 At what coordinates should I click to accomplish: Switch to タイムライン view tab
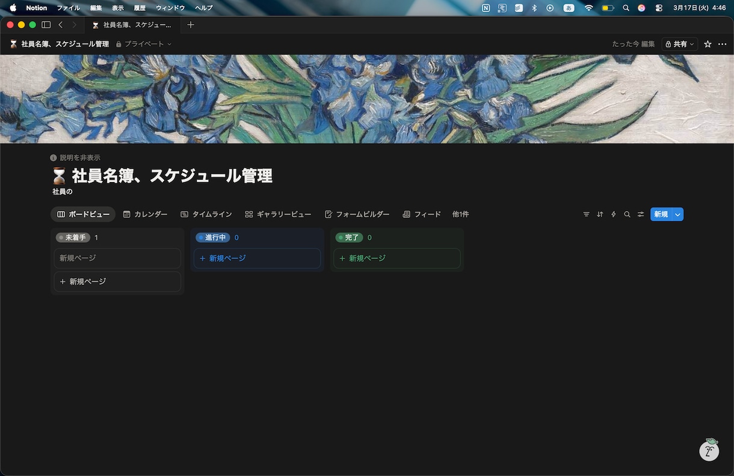(206, 214)
